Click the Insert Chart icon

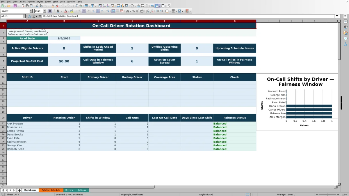click(122, 6)
